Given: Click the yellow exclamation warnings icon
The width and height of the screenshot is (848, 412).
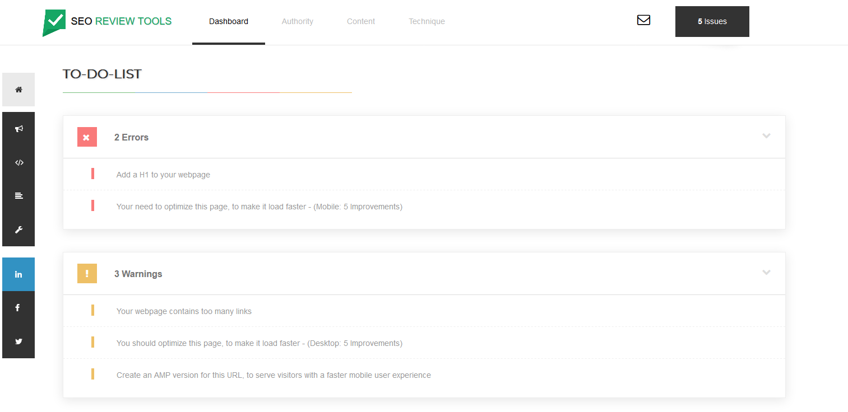Looking at the screenshot, I should (87, 274).
